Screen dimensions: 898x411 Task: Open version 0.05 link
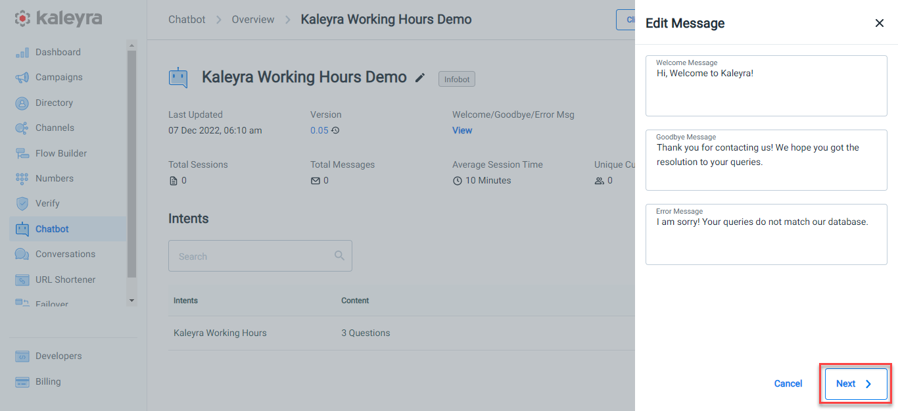pos(319,130)
